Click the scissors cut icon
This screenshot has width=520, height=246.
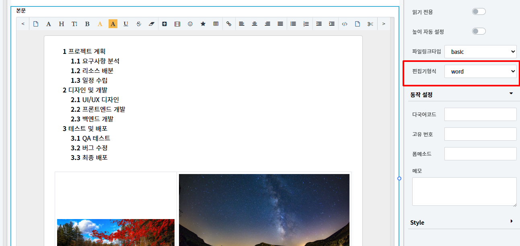[x=370, y=24]
